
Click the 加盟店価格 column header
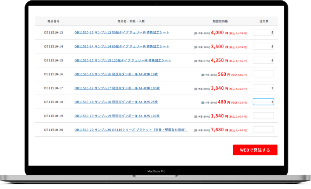click(x=220, y=21)
